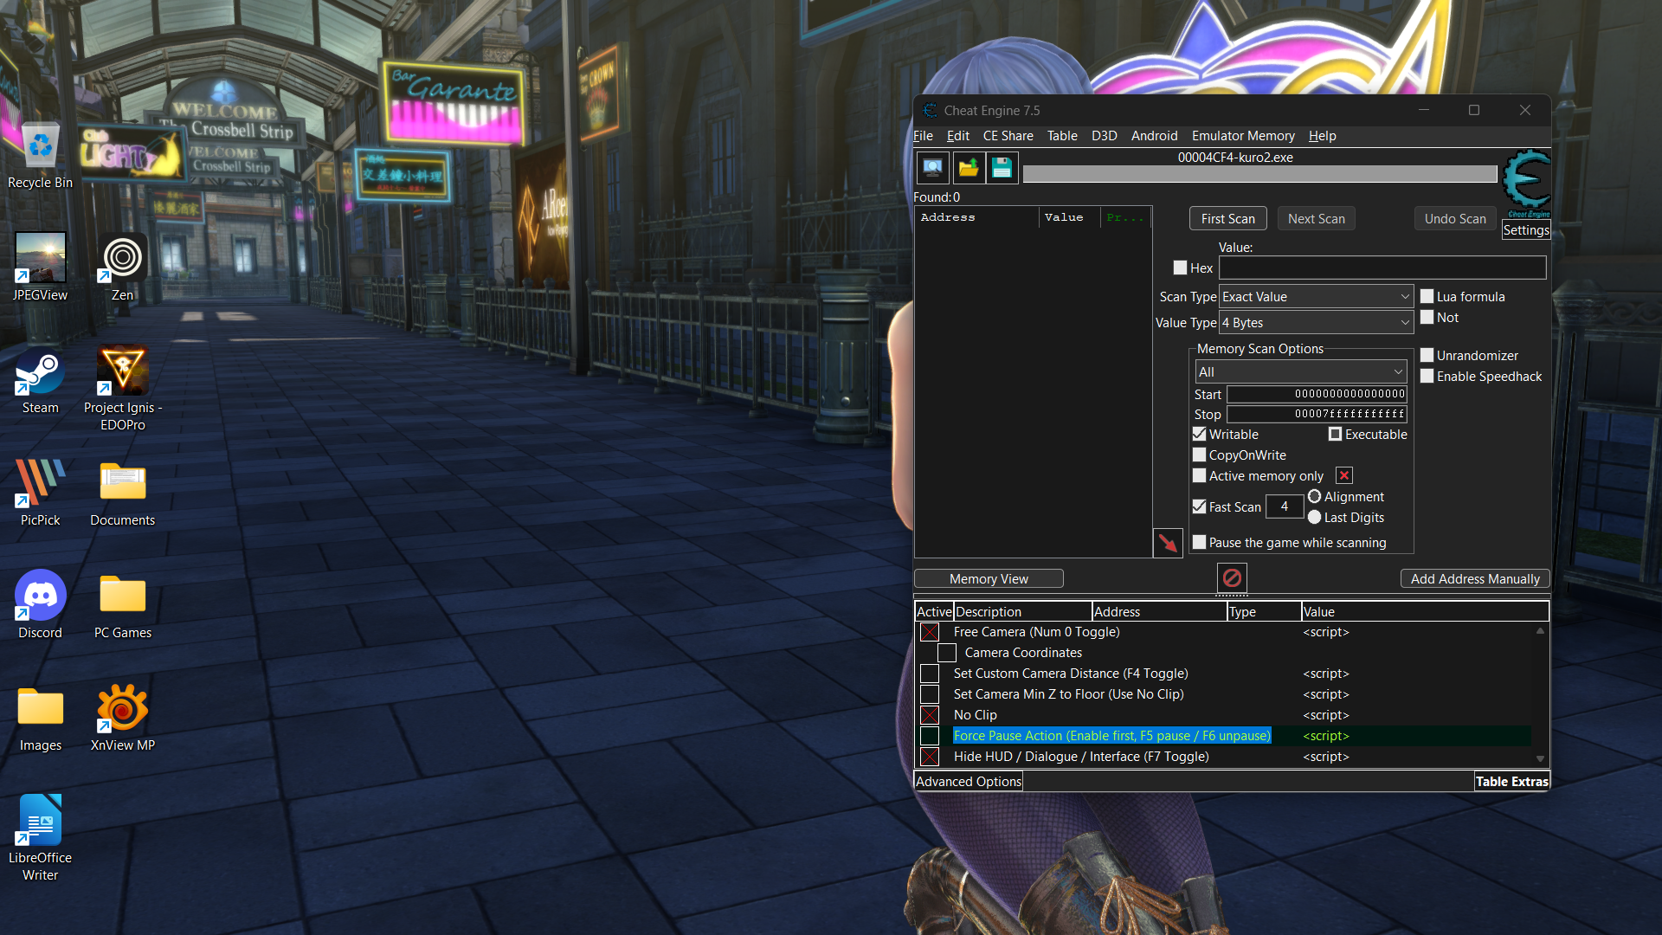Viewport: 1662px width, 935px height.
Task: Toggle Hide HUD / Dialogue / Interface checkbox
Action: pos(930,757)
